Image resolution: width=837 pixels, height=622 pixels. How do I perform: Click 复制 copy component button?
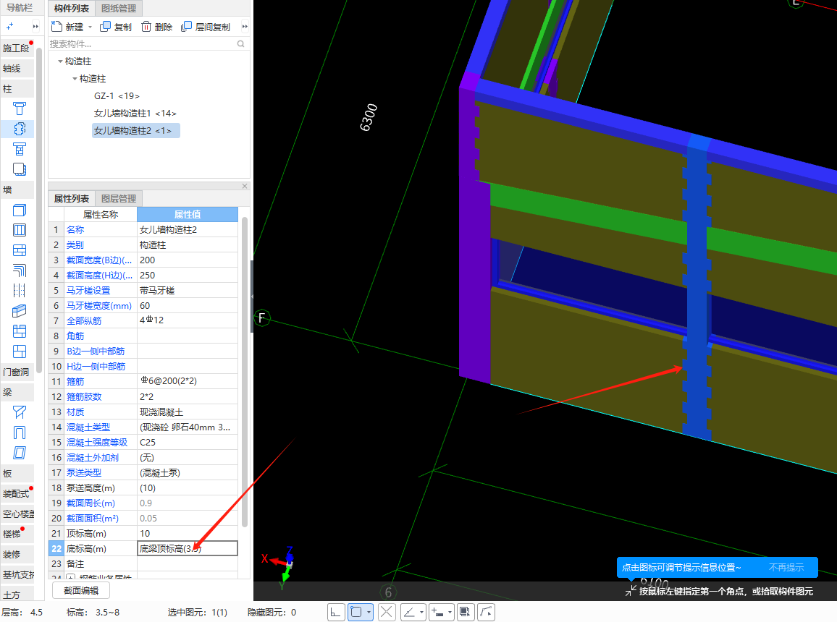(116, 27)
